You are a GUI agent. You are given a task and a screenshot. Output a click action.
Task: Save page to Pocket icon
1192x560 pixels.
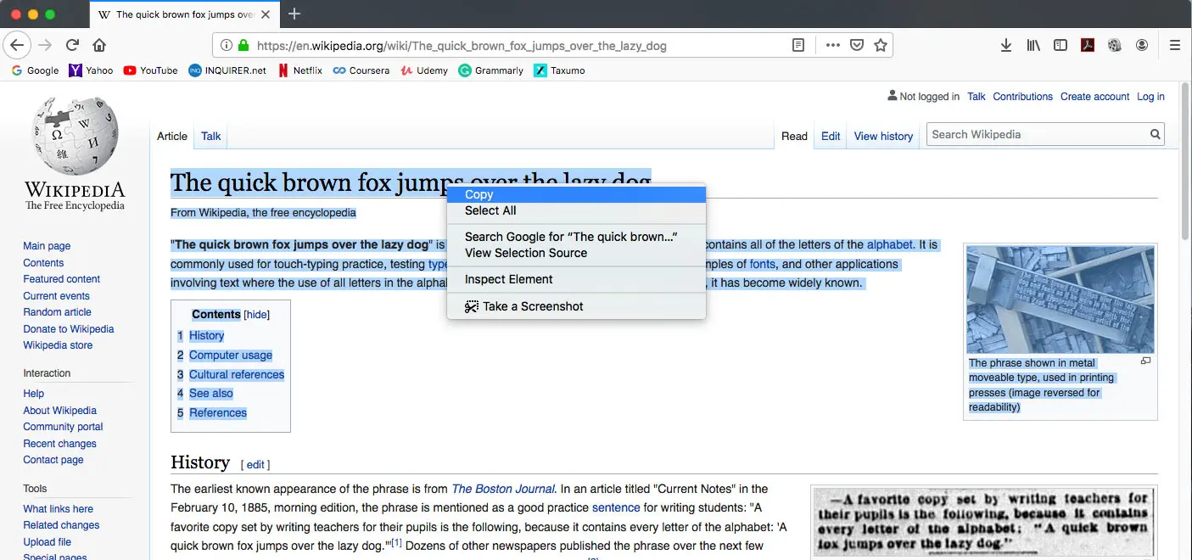(857, 46)
